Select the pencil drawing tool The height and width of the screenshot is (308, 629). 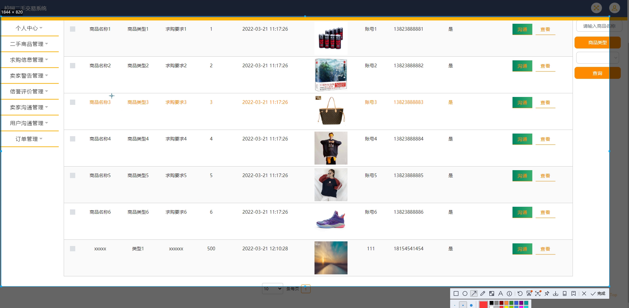tap(483, 293)
